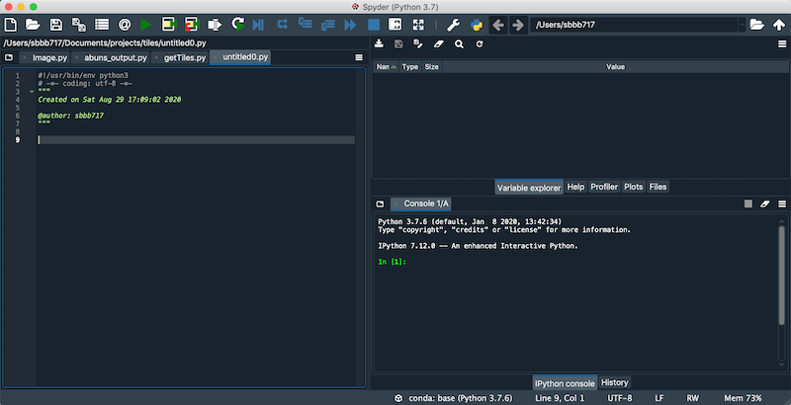The image size is (791, 405).
Task: Import data in Variable explorer
Action: pos(379,43)
